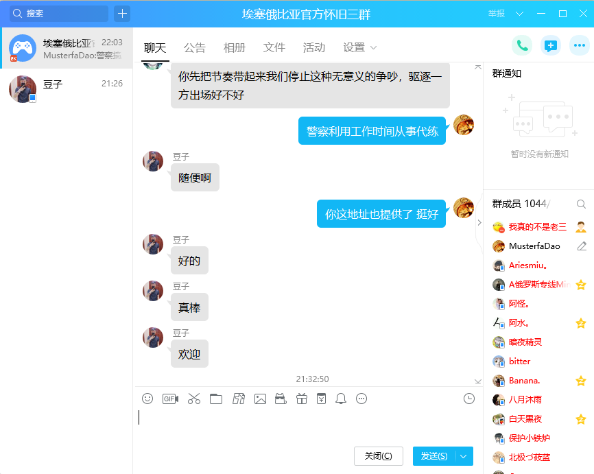Open the 活动 tab

pos(314,48)
